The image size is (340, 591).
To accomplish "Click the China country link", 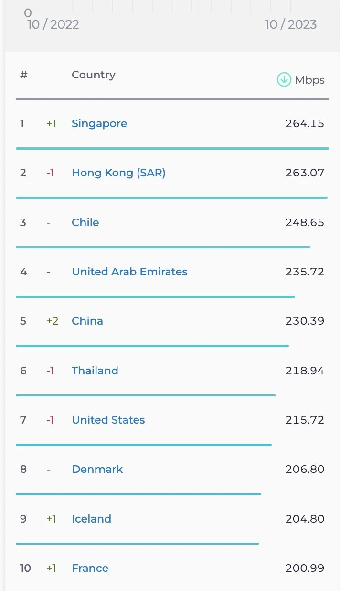I will (x=87, y=321).
